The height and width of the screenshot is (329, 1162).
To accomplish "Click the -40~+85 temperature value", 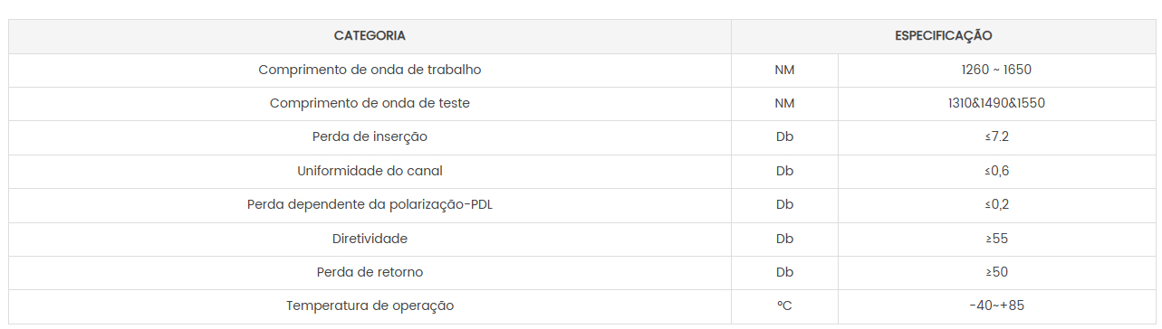I will point(996,306).
